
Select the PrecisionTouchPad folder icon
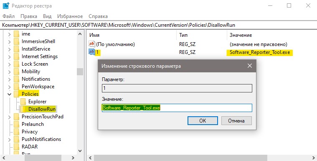pos(17,117)
